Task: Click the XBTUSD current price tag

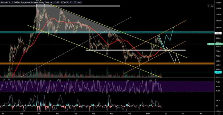Action: [217, 44]
